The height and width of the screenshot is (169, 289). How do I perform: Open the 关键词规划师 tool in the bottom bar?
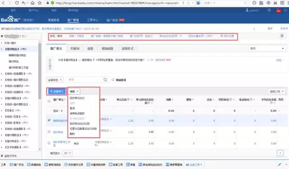tap(96, 164)
